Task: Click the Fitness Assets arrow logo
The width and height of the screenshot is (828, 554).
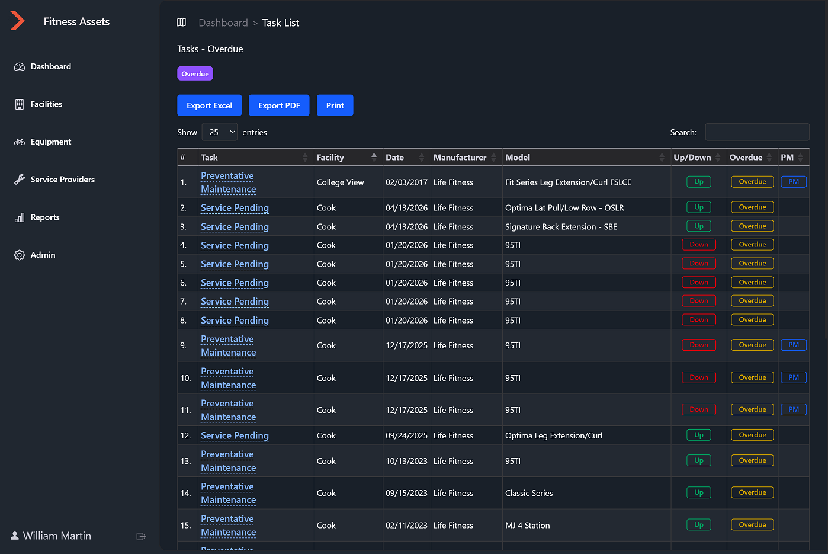Action: pyautogui.click(x=17, y=20)
